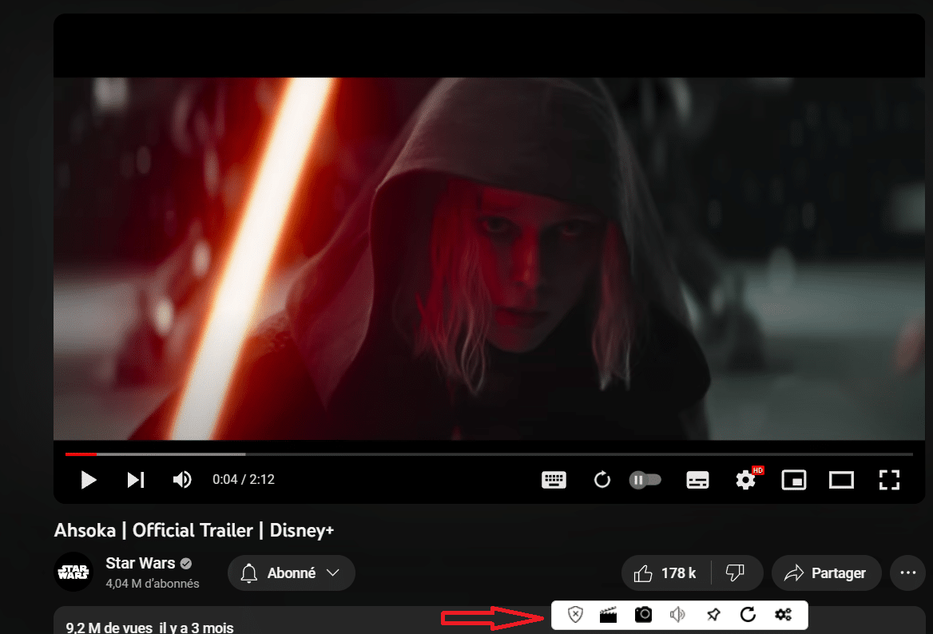Click the pin video icon
933x634 pixels.
click(x=713, y=614)
